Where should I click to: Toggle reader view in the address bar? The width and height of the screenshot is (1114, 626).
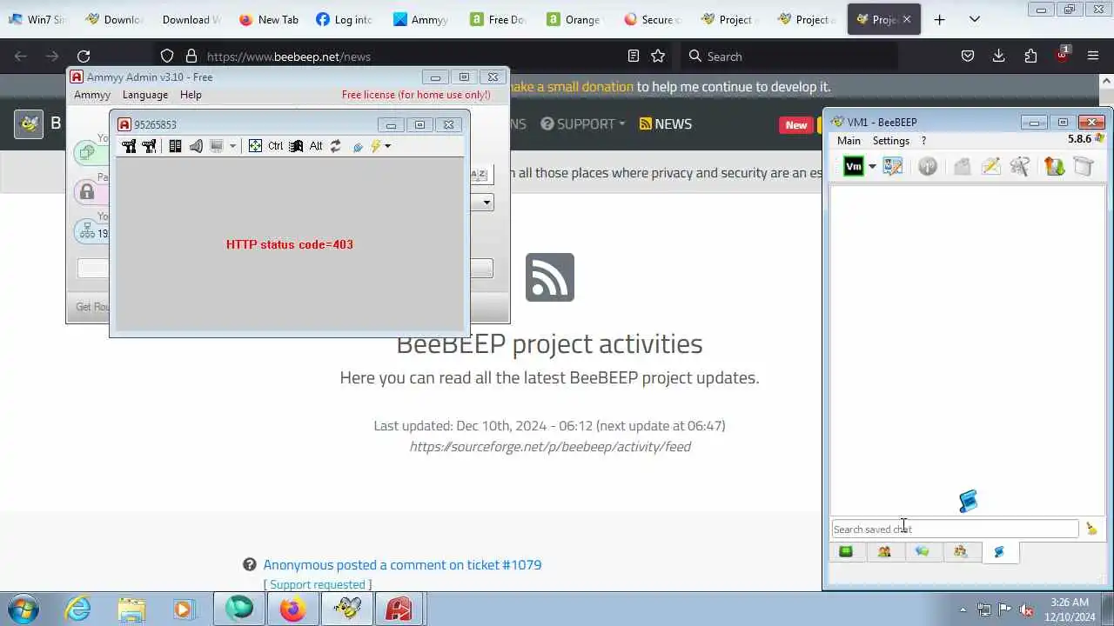pyautogui.click(x=634, y=57)
